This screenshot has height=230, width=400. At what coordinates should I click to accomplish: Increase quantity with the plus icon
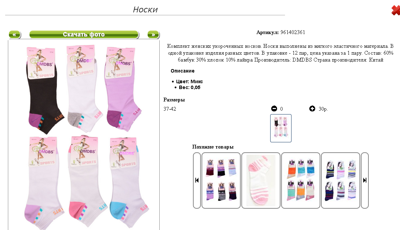tap(312, 109)
